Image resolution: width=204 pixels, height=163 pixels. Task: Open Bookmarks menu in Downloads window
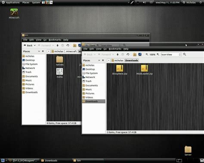pyautogui.click(x=115, y=49)
